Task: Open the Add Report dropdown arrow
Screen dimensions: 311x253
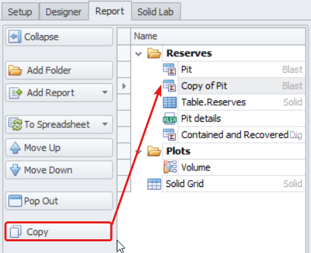Action: point(105,92)
